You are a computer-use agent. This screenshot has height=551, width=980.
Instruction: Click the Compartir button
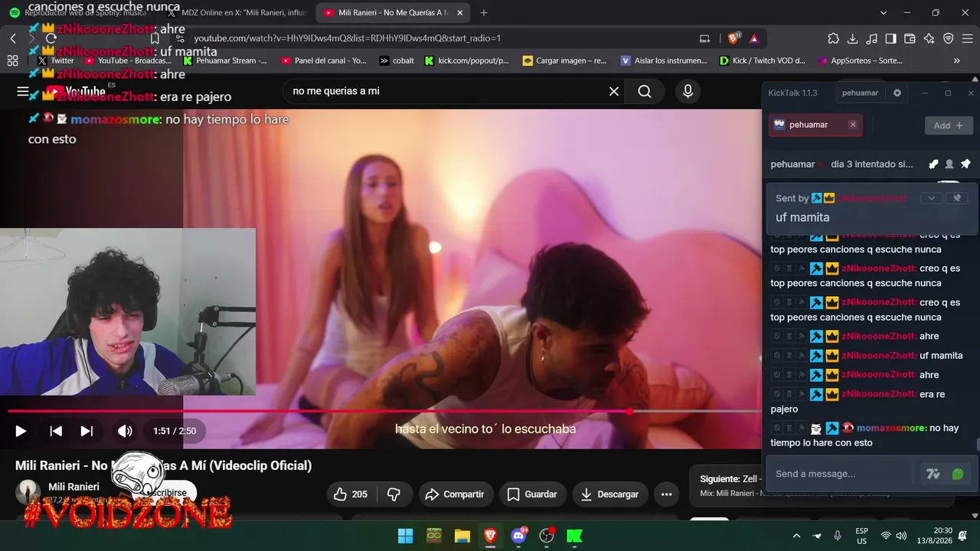coord(455,494)
